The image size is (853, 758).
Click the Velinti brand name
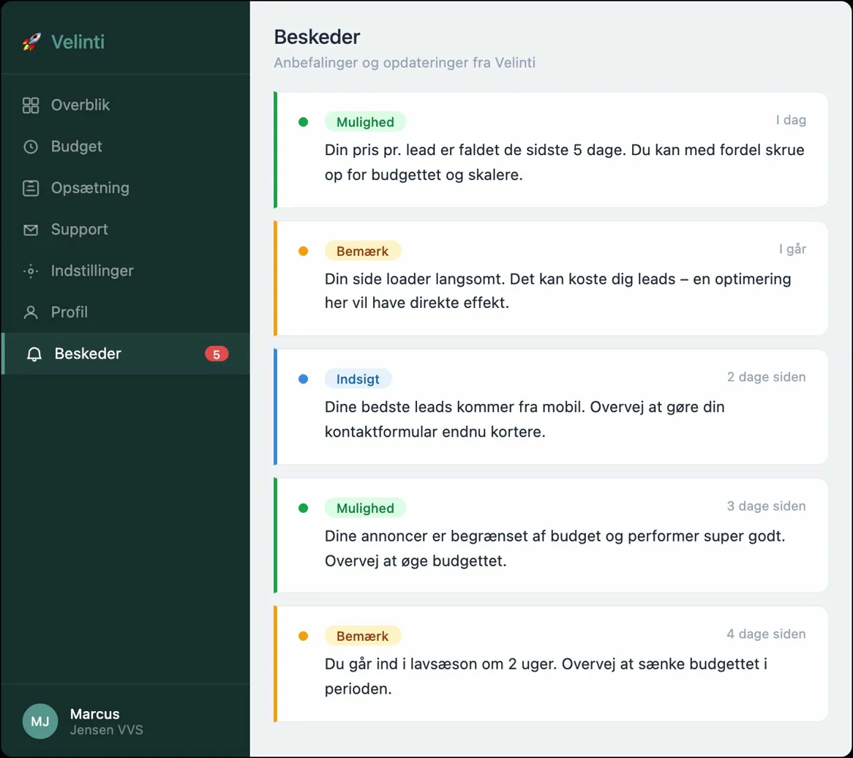pyautogui.click(x=78, y=42)
